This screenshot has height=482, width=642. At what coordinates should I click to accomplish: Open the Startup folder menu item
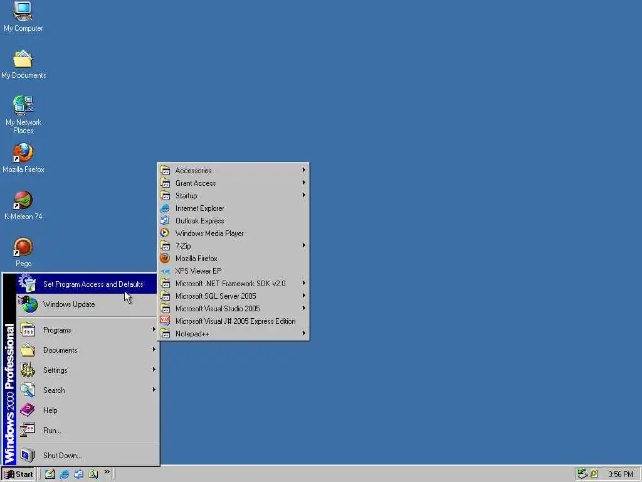pos(233,196)
